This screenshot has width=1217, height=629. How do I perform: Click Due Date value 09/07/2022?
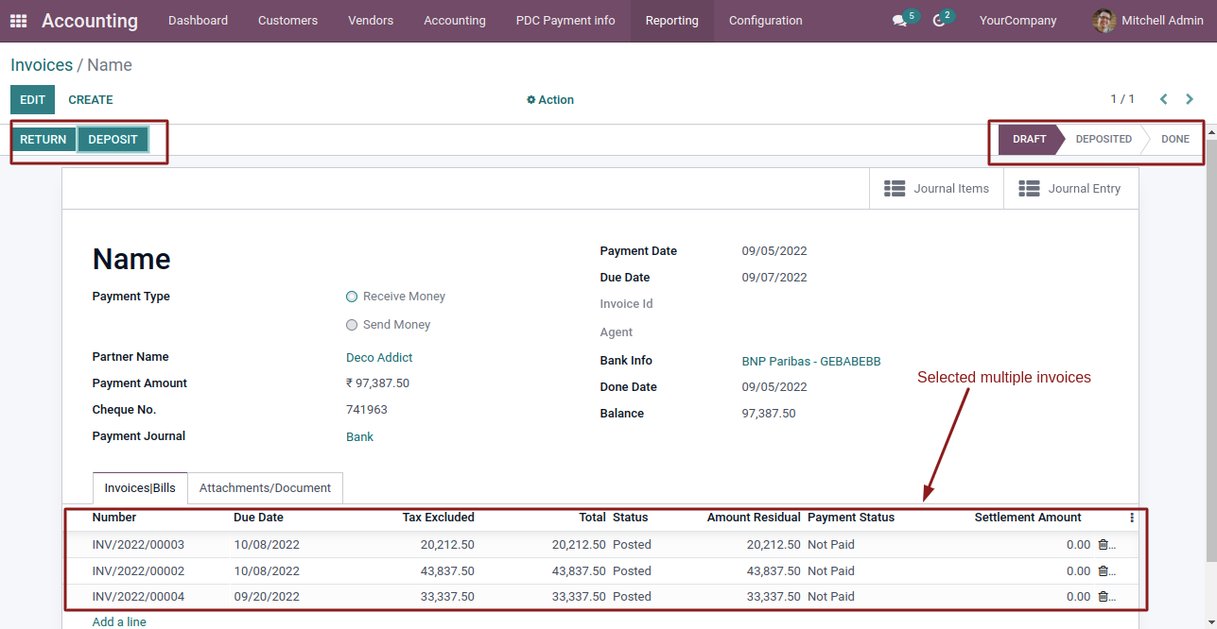click(774, 278)
